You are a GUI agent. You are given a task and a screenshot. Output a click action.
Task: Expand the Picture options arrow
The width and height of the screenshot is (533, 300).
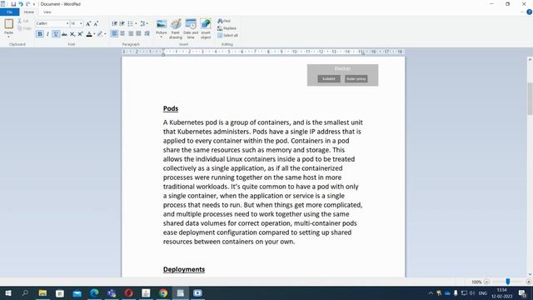pos(162,37)
